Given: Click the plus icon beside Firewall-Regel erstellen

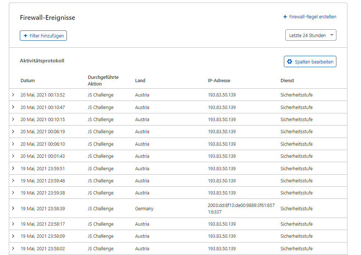Looking at the screenshot, I should (x=285, y=17).
